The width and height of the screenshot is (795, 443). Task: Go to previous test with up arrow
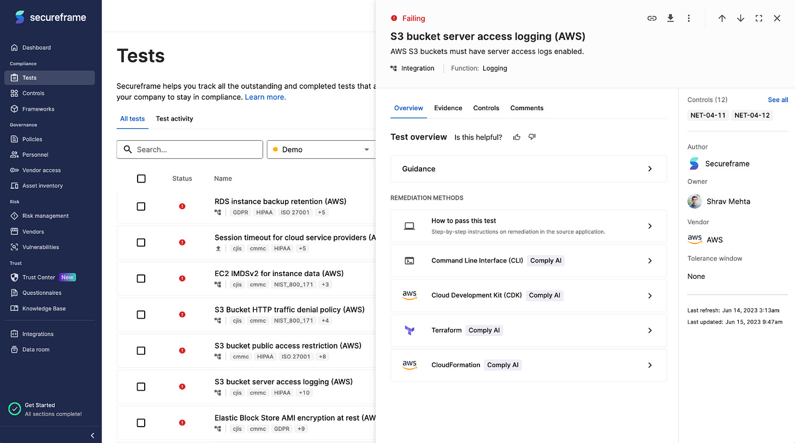(x=722, y=18)
